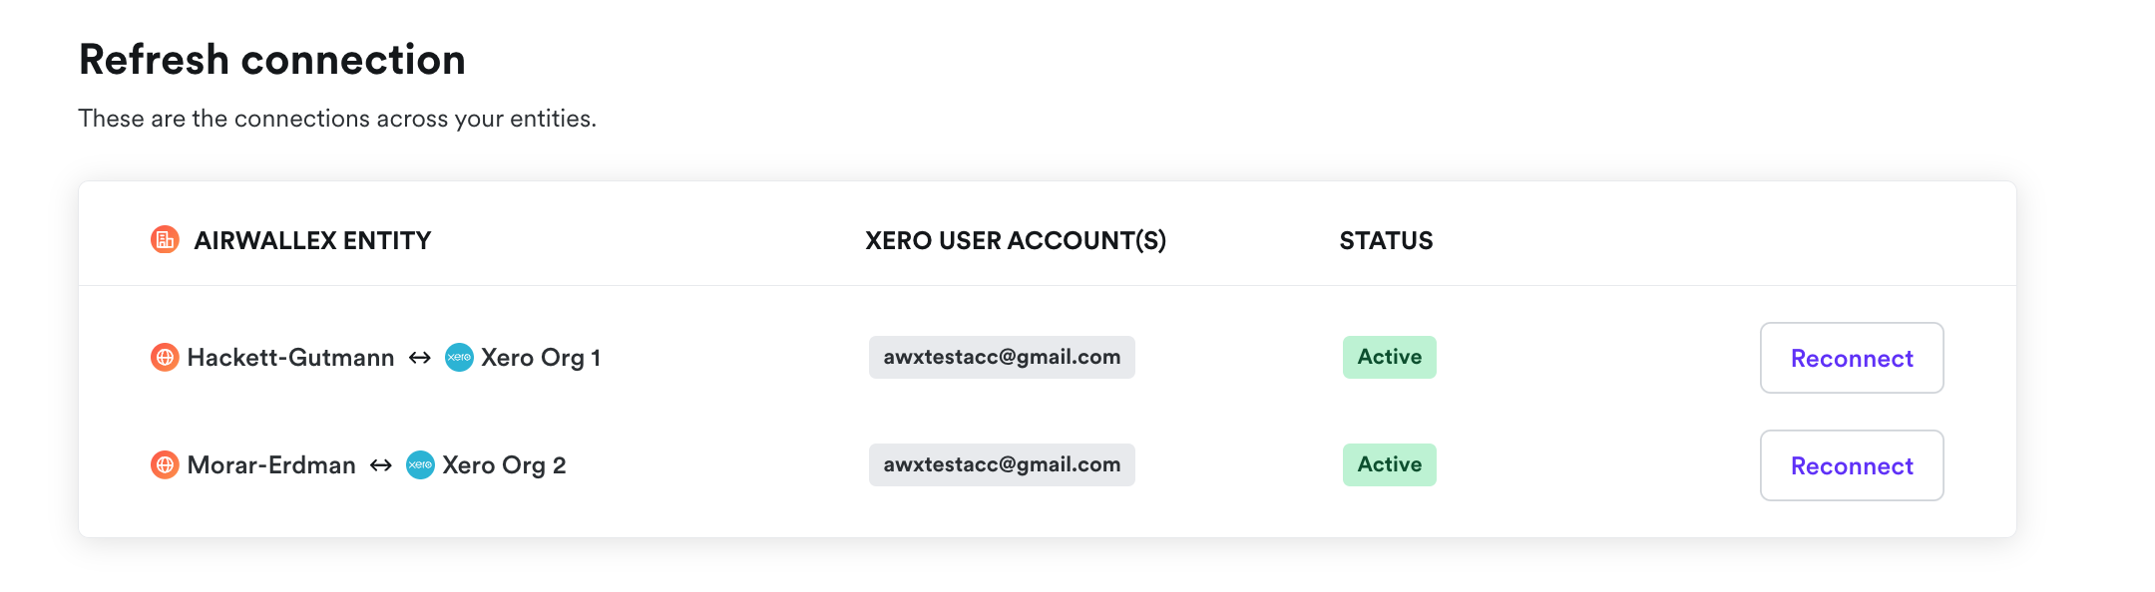Click the Xero Org 2 label

coord(504,465)
